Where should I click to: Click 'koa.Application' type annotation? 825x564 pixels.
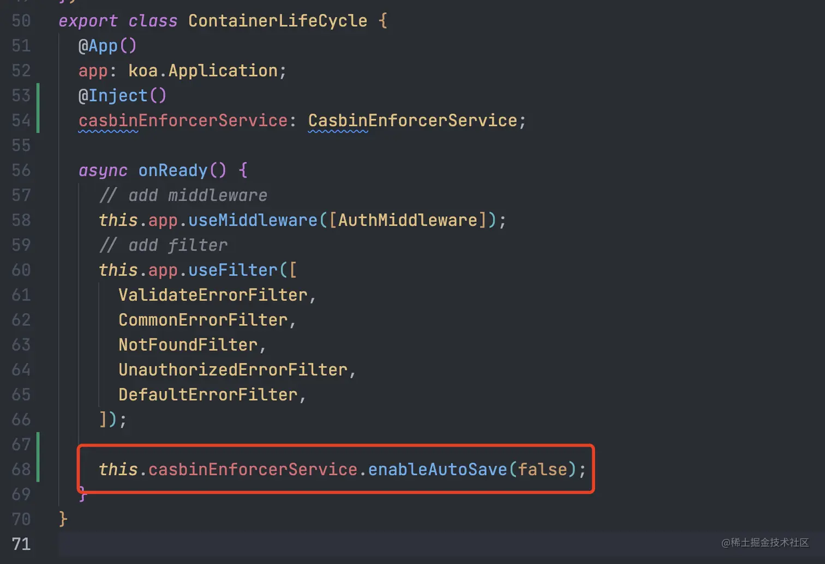coord(203,71)
